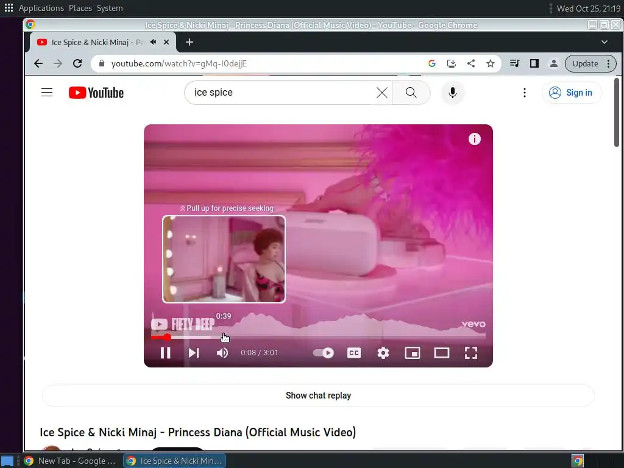
Task: Open Chrome side panel
Action: tap(534, 63)
